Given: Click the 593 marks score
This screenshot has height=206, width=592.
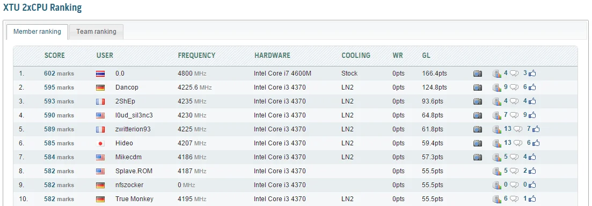Looking at the screenshot, I should tap(59, 101).
